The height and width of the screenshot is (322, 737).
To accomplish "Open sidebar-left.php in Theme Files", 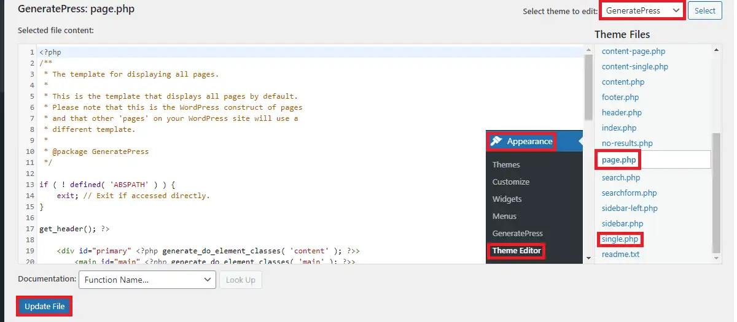I will pos(630,209).
